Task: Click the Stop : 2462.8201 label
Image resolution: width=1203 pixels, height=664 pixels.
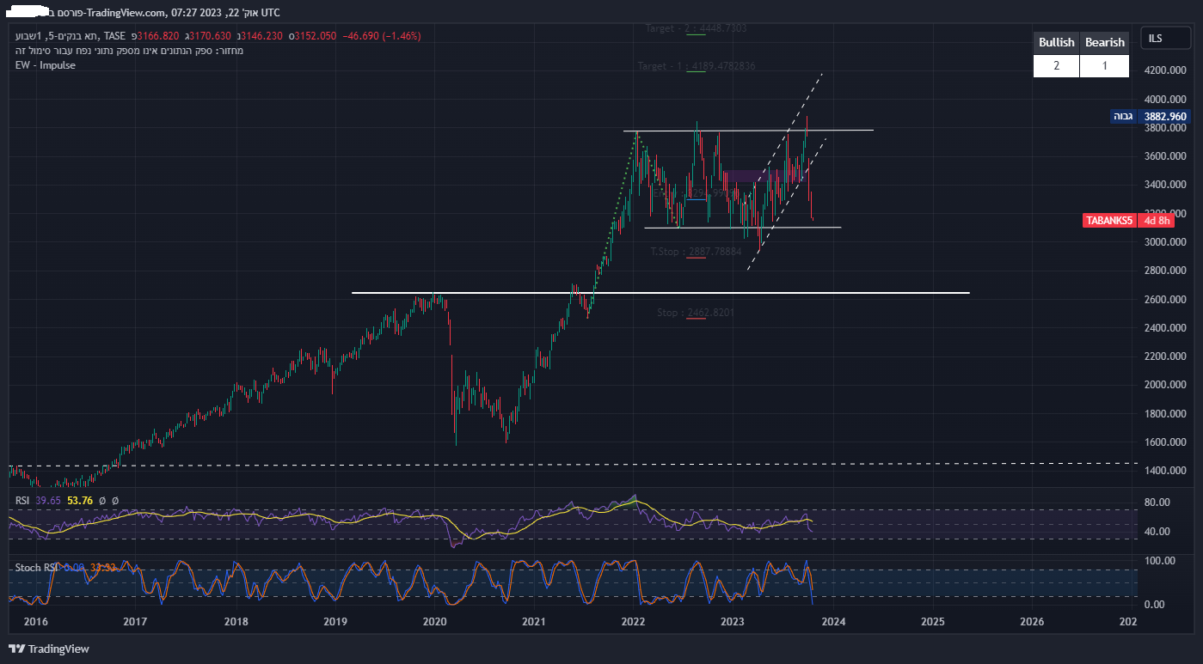Action: (697, 313)
